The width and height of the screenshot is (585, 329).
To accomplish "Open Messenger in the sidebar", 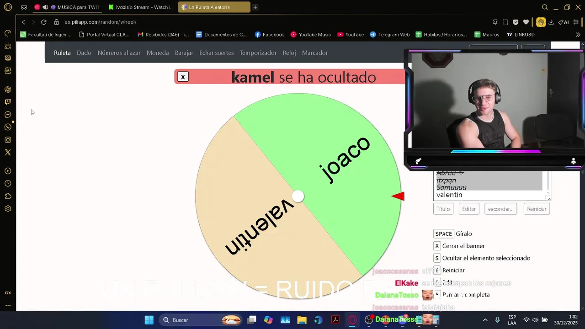I will click(8, 115).
